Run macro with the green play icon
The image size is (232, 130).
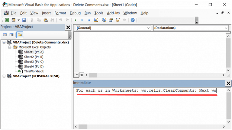pos(76,20)
